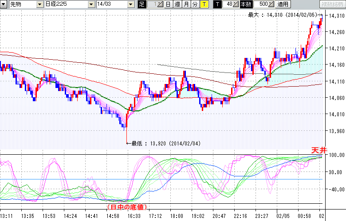Click the grayed 複数銘柄 multi-symbol button
The image size is (346, 221).
332,4
